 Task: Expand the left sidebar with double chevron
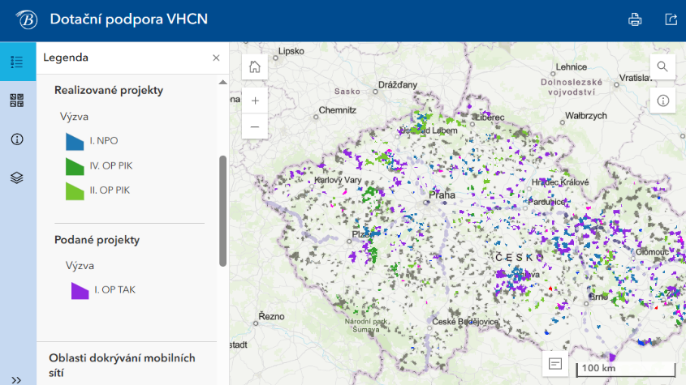point(17,379)
